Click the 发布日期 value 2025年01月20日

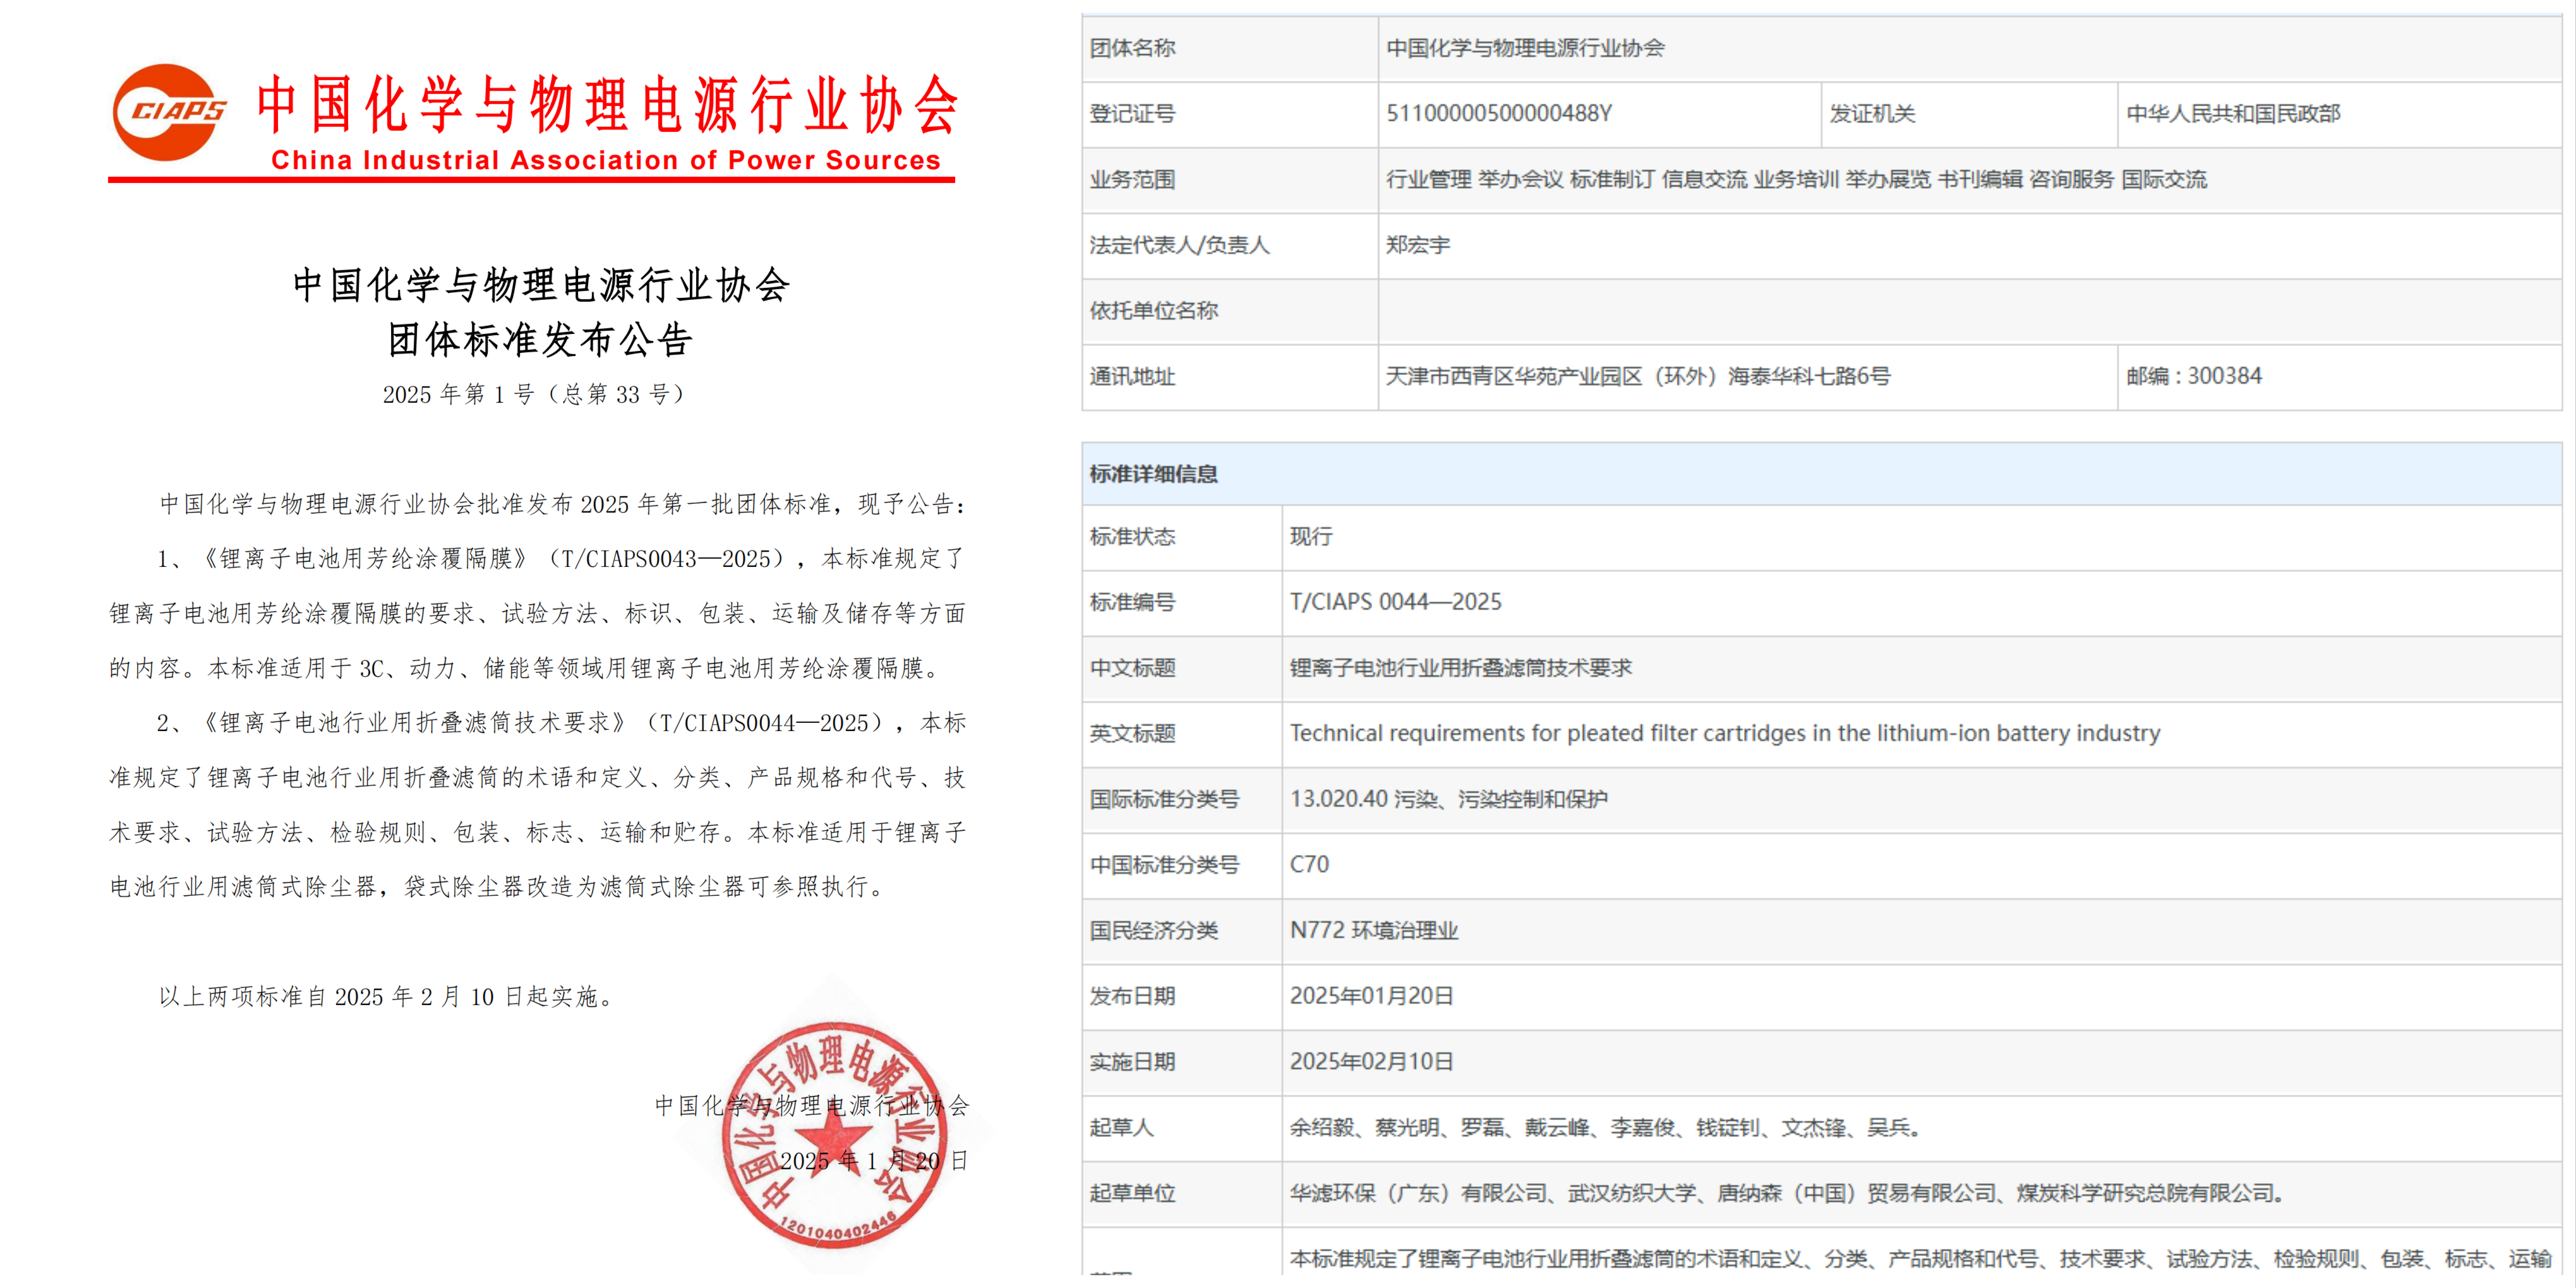pyautogui.click(x=1371, y=996)
